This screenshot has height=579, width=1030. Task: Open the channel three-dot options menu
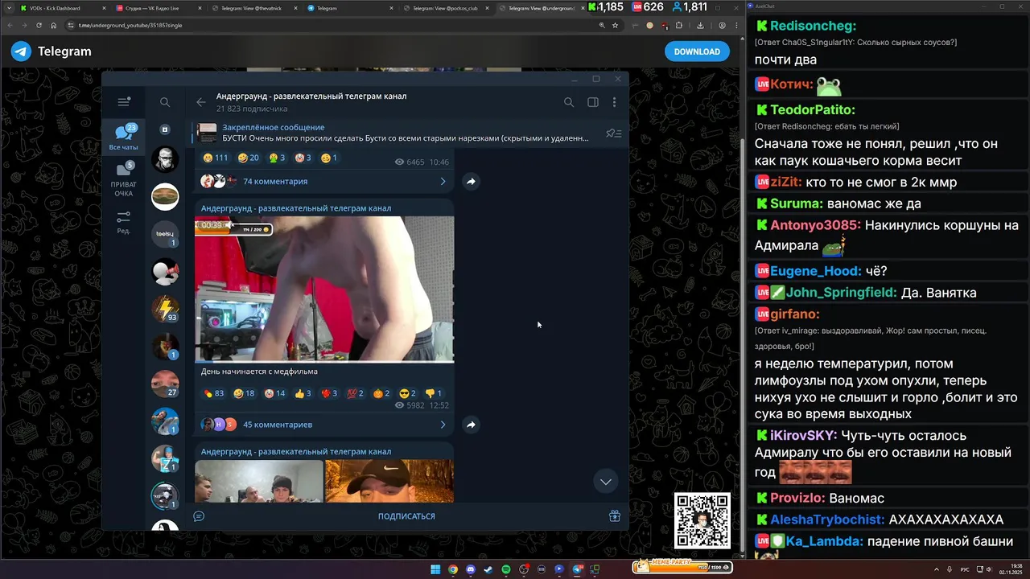click(614, 102)
